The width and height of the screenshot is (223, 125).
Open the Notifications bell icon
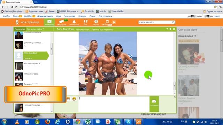coord(74,22)
